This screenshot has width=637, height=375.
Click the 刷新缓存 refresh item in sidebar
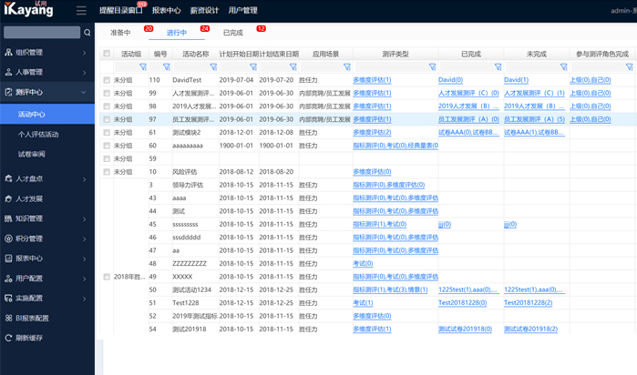click(31, 337)
